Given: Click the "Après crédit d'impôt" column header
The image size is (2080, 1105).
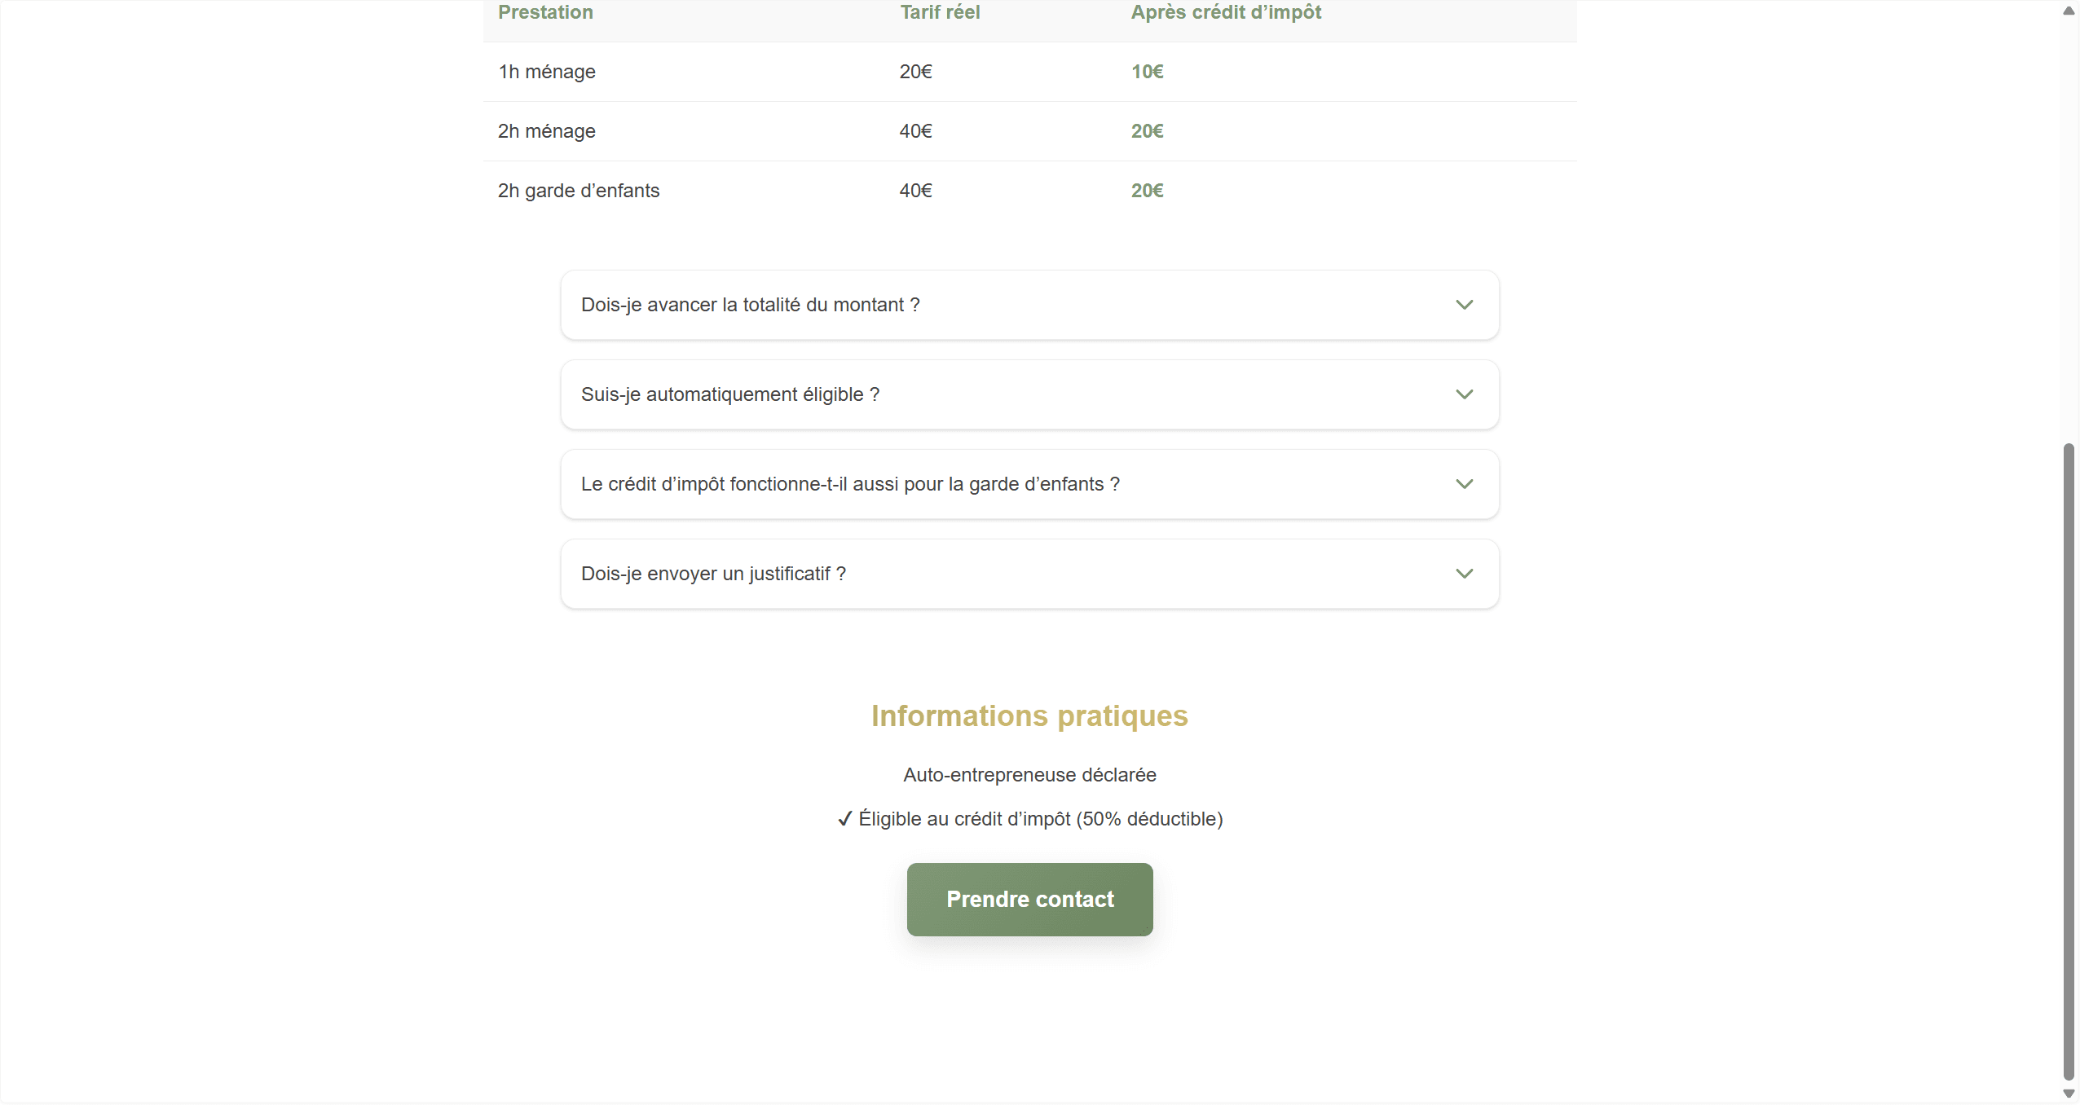Looking at the screenshot, I should (x=1226, y=12).
